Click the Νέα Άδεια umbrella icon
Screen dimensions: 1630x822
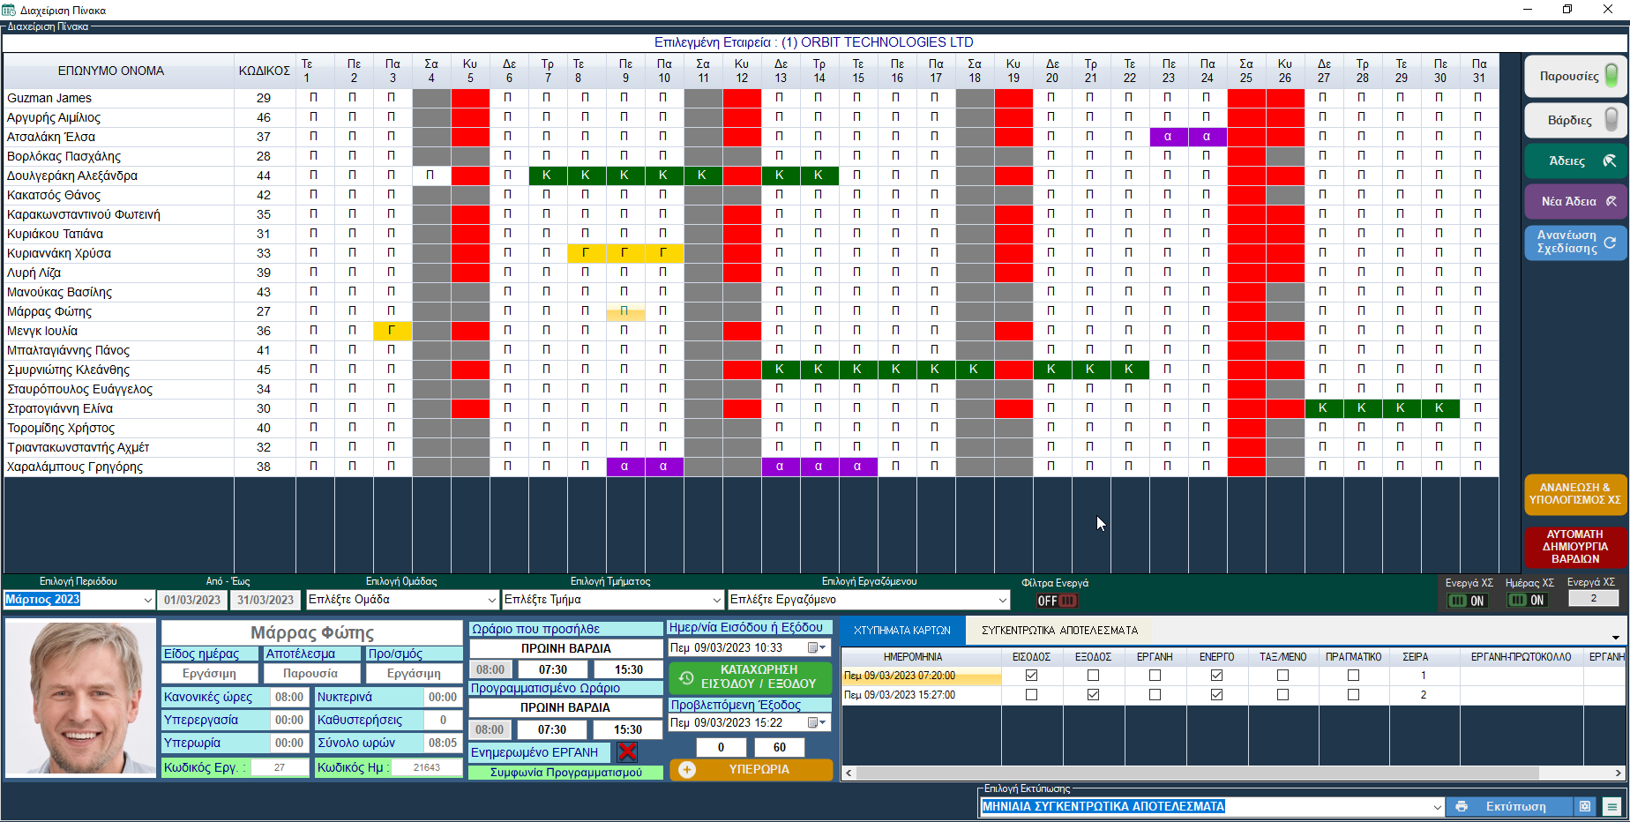(x=1611, y=201)
